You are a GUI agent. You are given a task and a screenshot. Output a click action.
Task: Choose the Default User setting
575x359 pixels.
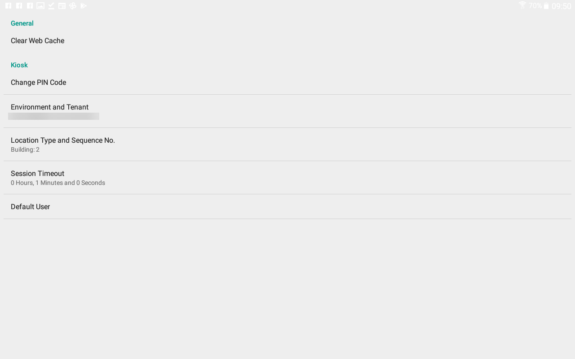(31, 207)
